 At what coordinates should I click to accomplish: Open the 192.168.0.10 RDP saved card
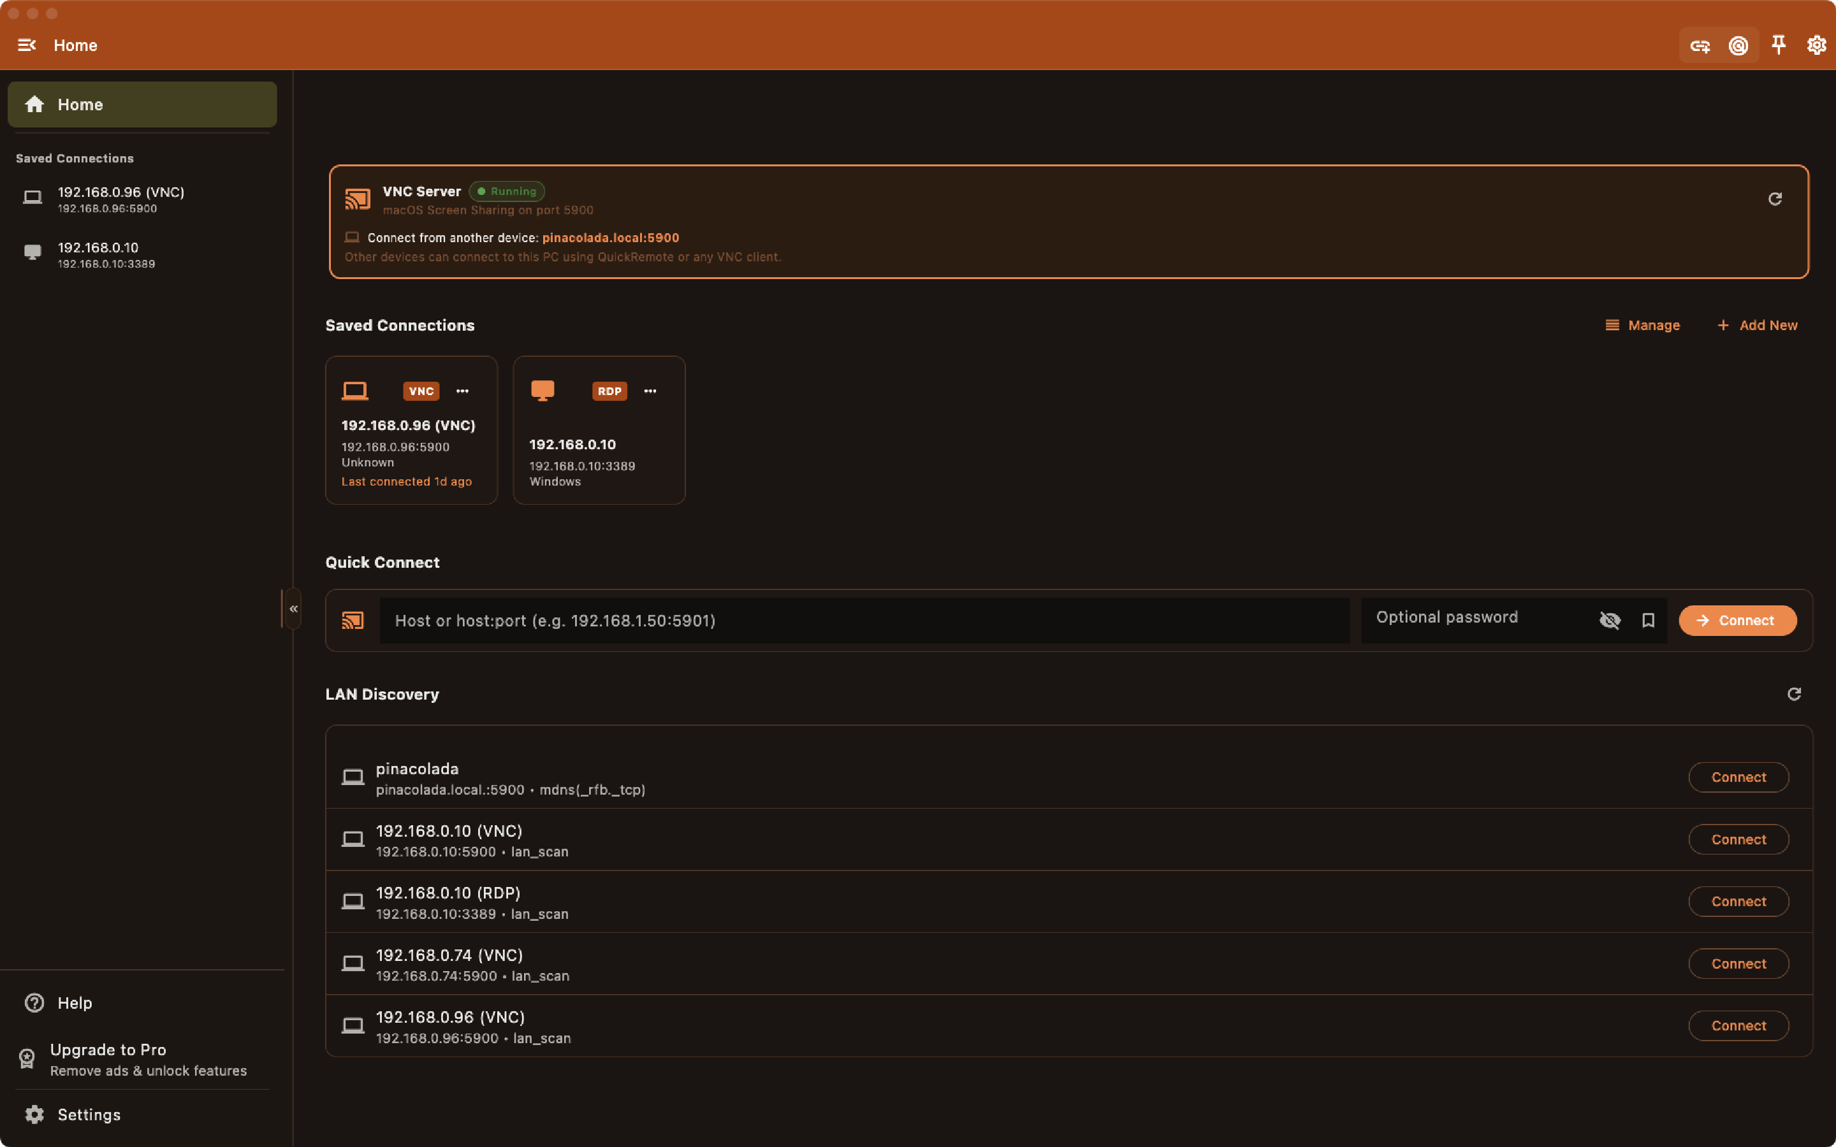point(599,430)
